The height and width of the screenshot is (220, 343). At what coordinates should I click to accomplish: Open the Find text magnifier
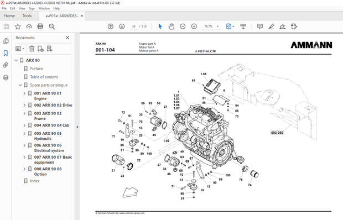click(x=52, y=27)
